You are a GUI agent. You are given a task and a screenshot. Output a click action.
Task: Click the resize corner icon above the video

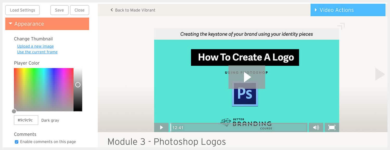click(x=341, y=26)
